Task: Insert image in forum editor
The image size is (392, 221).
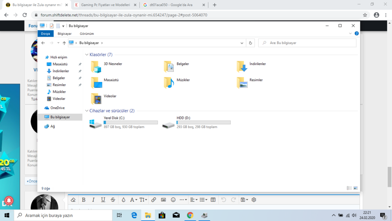Action: pyautogui.click(x=163, y=200)
